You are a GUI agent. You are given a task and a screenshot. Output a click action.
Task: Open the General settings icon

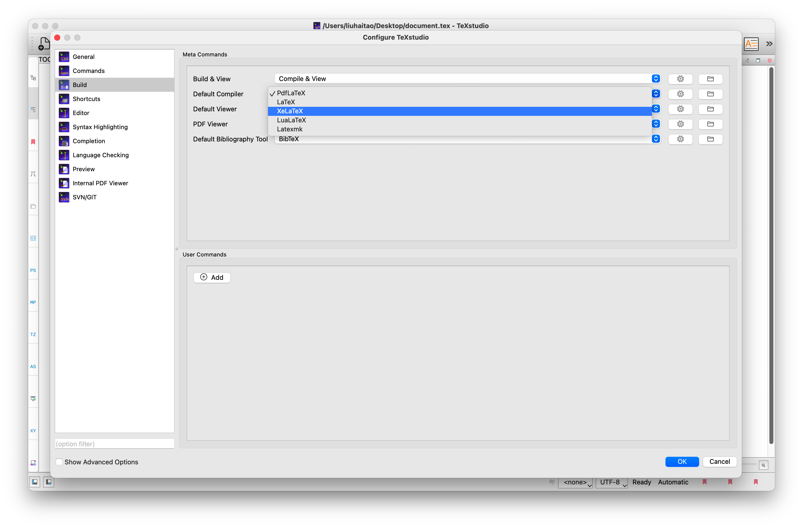[x=64, y=57]
